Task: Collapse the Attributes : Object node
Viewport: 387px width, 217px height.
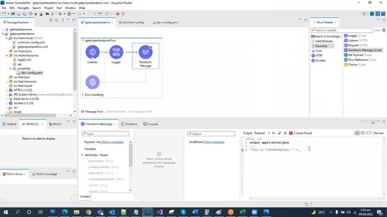Action: 82,155
